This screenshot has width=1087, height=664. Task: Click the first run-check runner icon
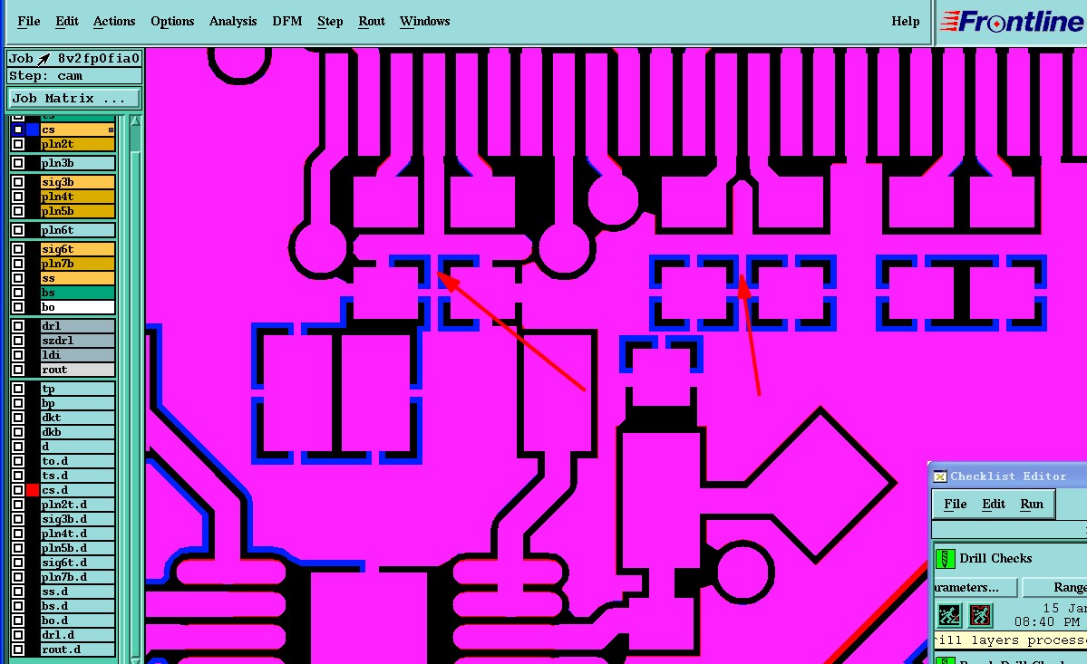pos(949,615)
